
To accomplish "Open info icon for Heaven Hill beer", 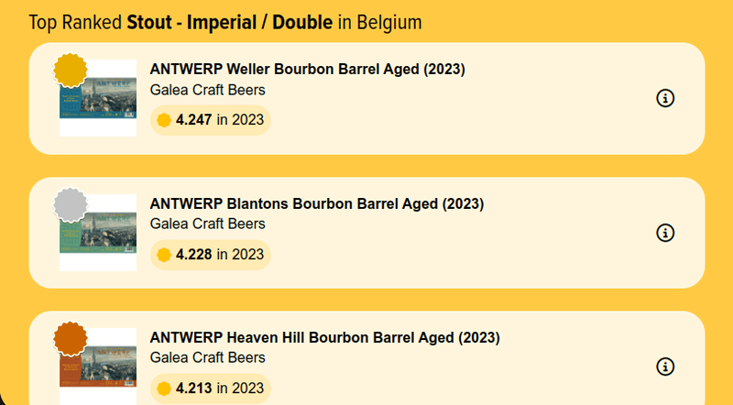I will (666, 367).
